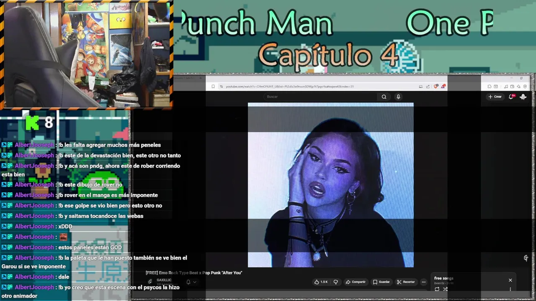Start voice search with microphone icon
This screenshot has width=536, height=301.
click(398, 97)
